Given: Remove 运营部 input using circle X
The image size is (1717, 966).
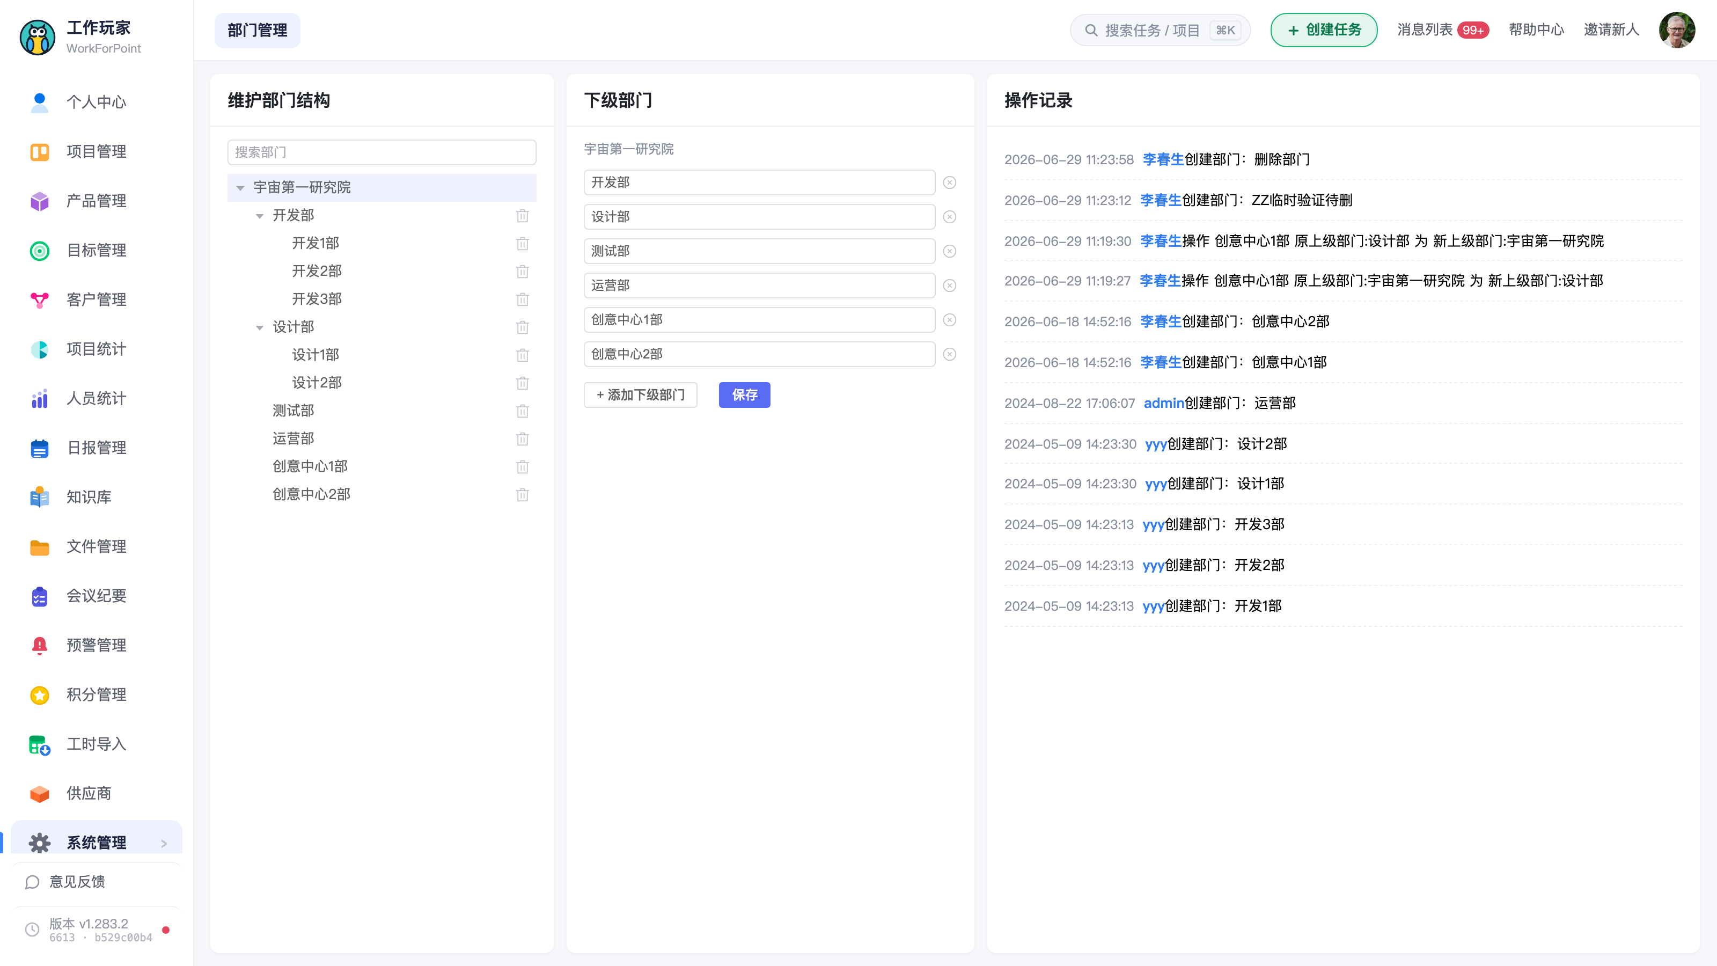Looking at the screenshot, I should click(x=949, y=286).
